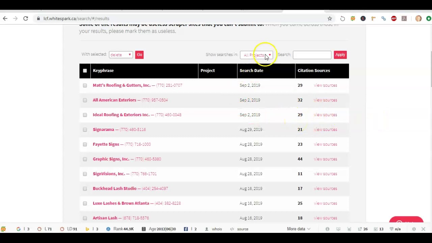432x243 pixels.
Task: View sources for Fayette Signs
Action: [x=325, y=144]
